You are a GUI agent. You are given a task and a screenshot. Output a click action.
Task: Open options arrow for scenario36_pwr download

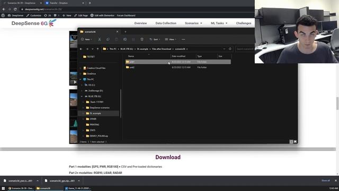coord(38,180)
